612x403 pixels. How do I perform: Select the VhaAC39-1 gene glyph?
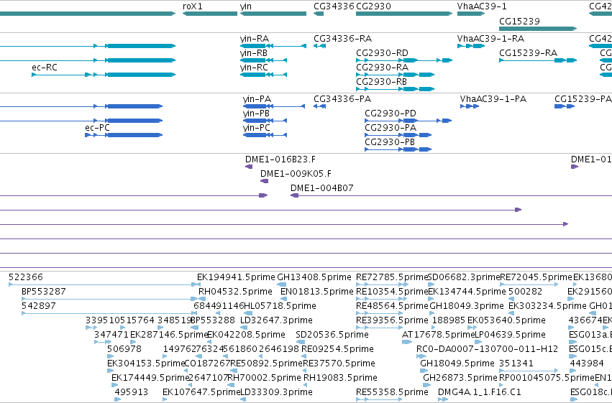tap(471, 14)
